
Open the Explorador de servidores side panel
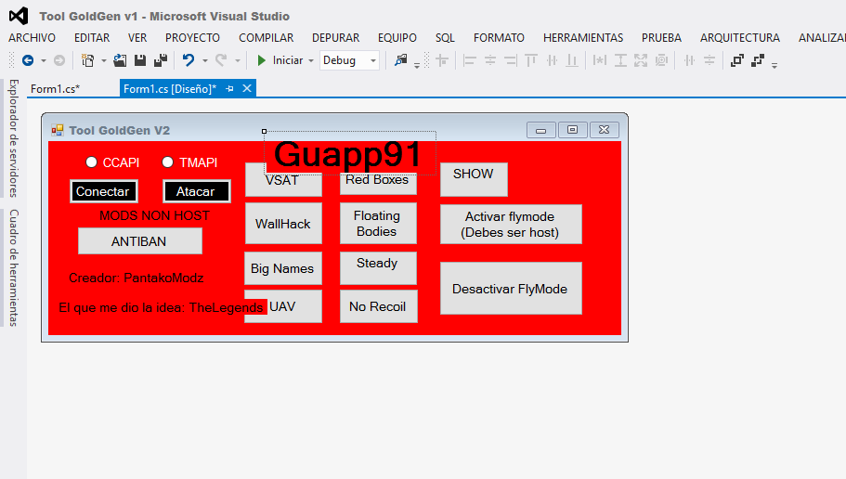click(14, 138)
